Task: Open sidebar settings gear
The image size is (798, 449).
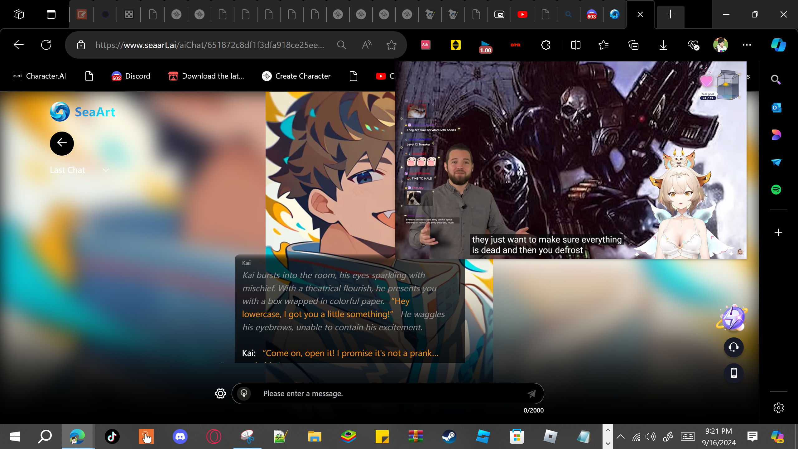Action: 778,408
